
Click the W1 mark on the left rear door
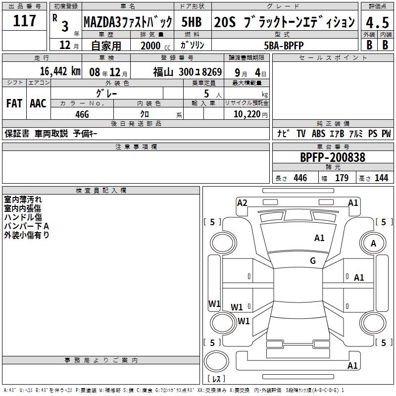237,307
